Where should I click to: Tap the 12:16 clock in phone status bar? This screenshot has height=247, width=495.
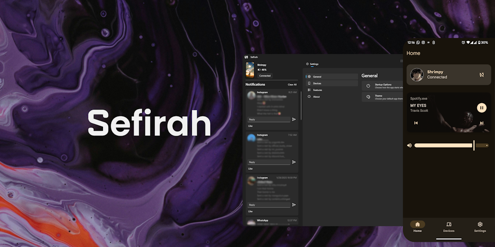[411, 42]
